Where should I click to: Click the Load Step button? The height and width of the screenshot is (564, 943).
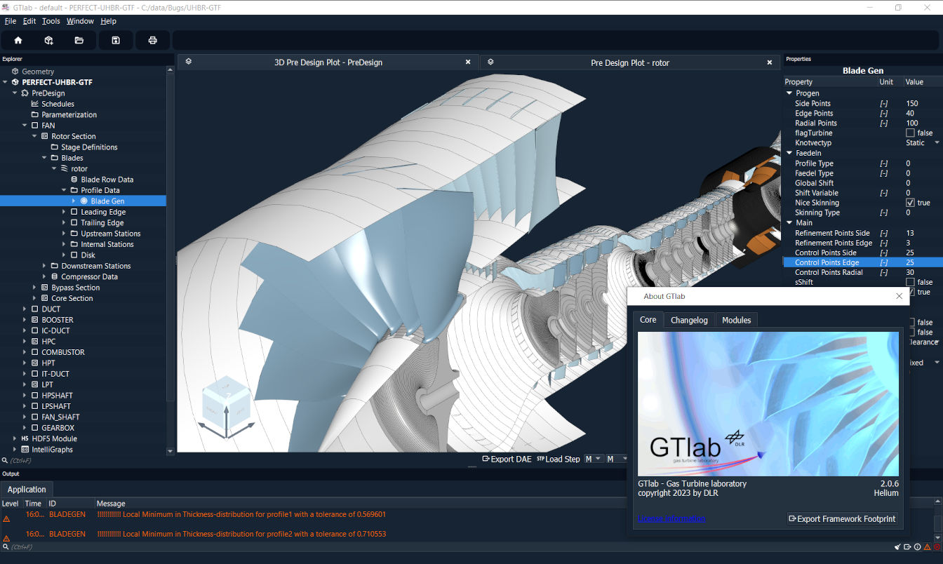click(559, 459)
